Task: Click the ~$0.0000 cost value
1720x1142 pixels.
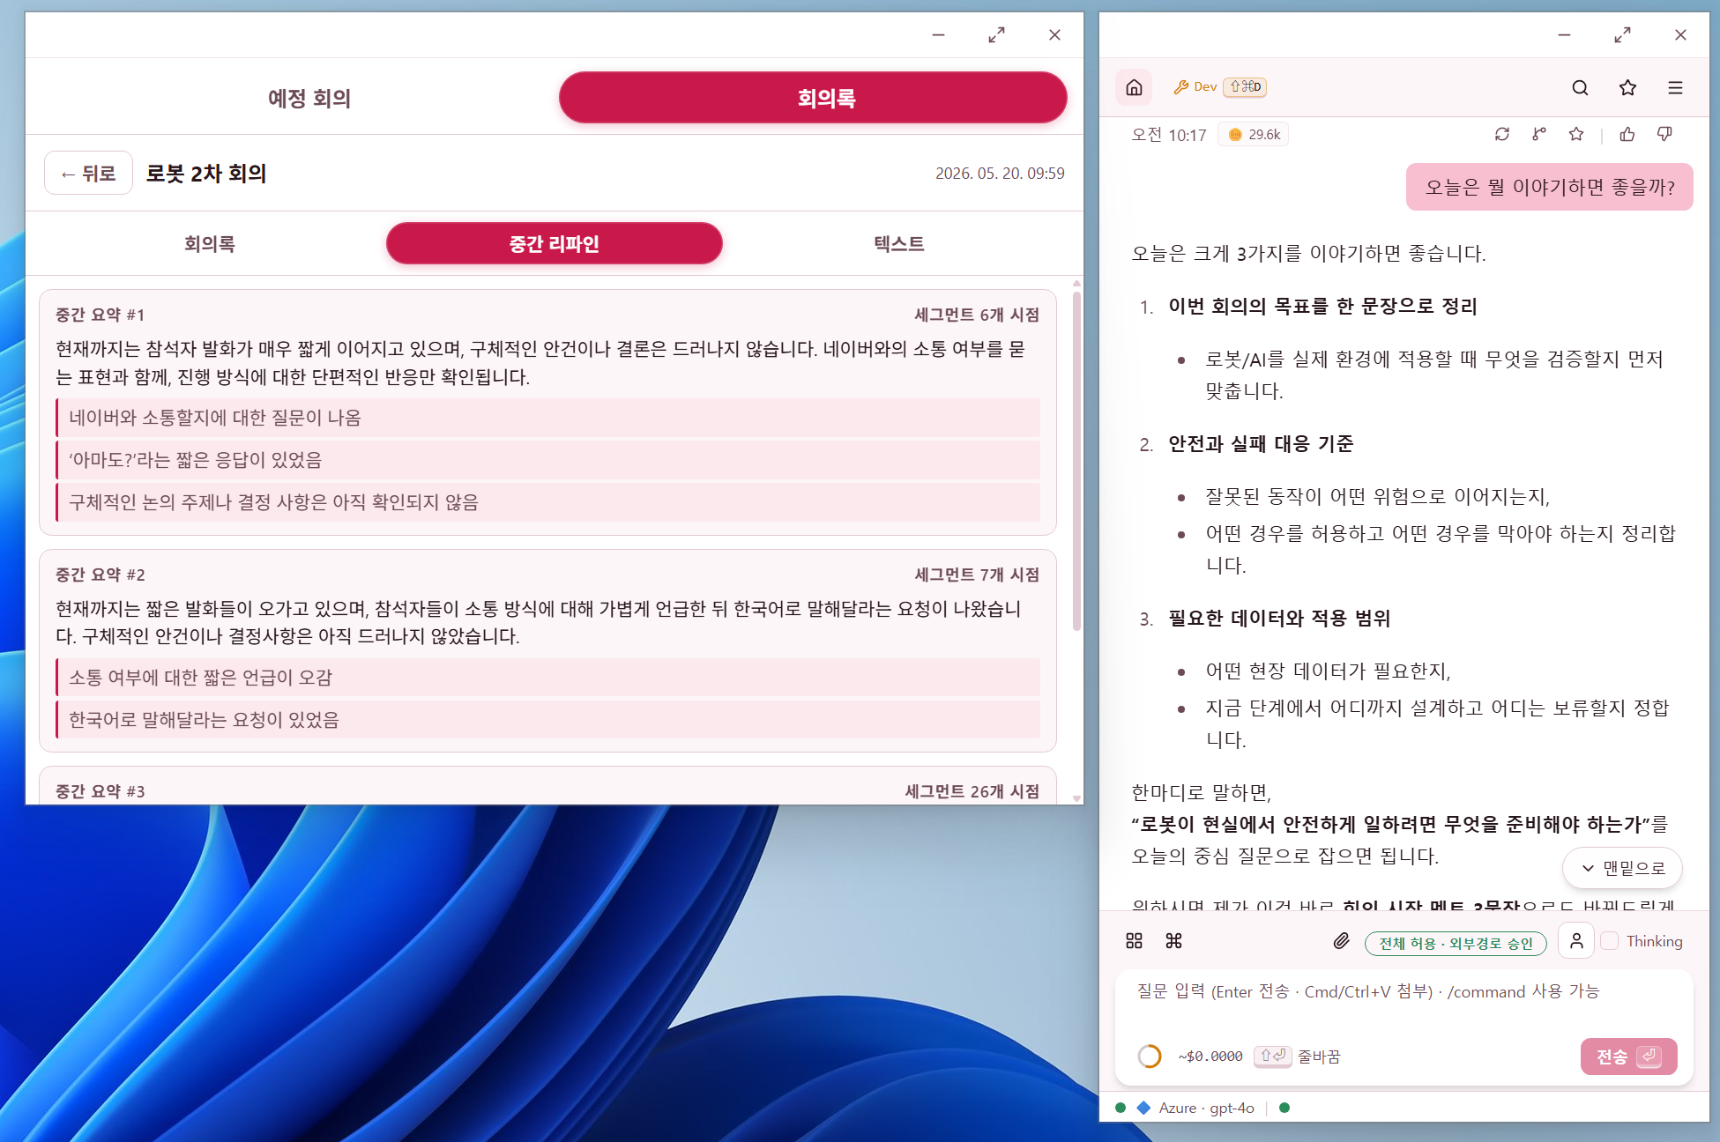Action: [x=1210, y=1056]
